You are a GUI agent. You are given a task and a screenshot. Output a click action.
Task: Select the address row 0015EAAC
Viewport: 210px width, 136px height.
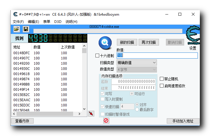tap(47, 100)
